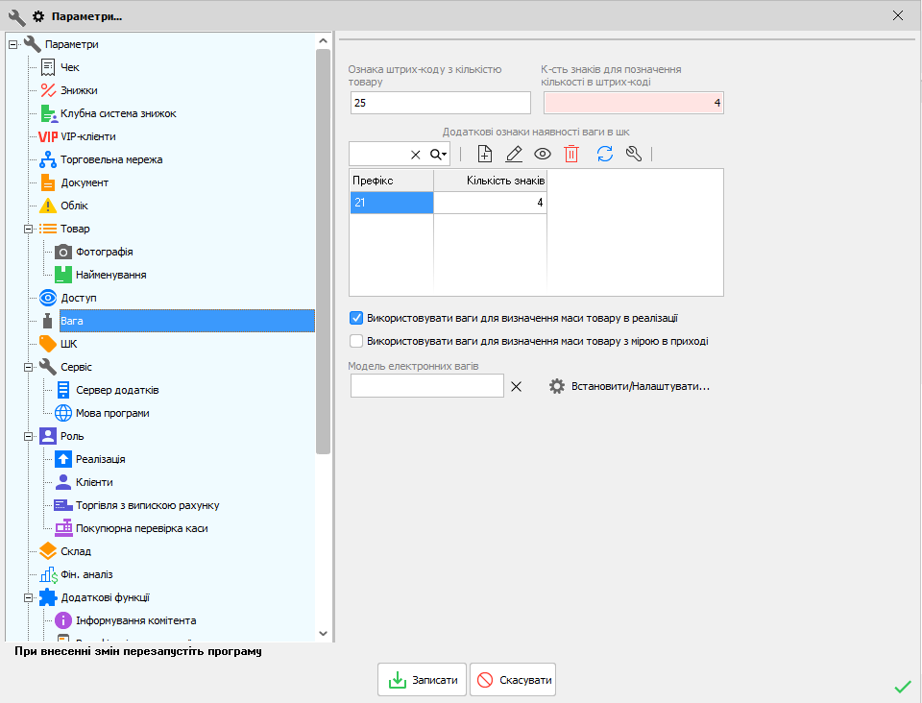Click the wrench settings icon in toolbar
Image resolution: width=922 pixels, height=703 pixels.
pyautogui.click(x=633, y=154)
